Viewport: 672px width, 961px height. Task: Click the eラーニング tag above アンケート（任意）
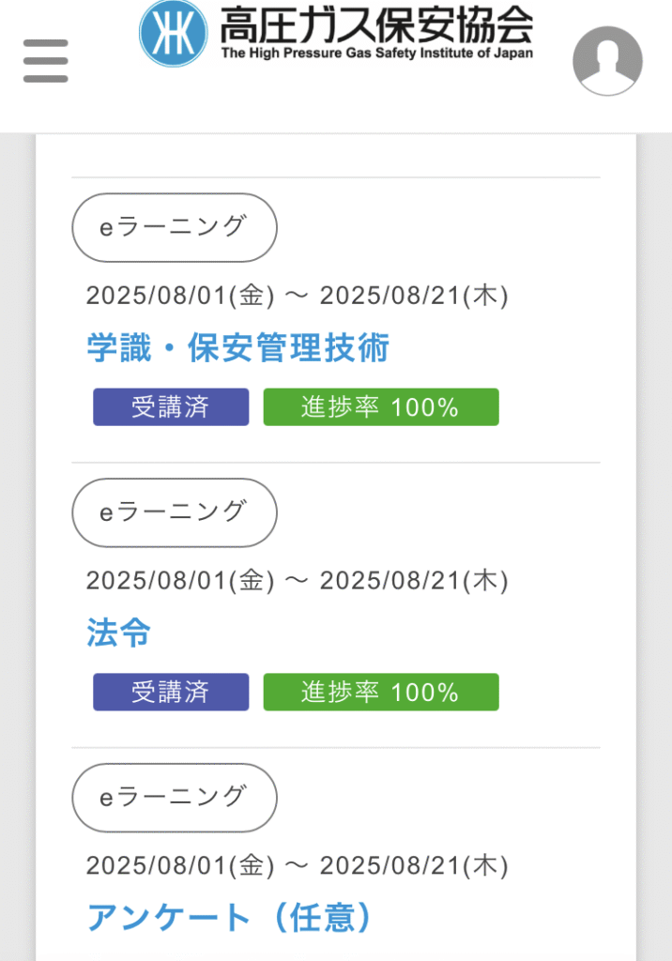[175, 797]
